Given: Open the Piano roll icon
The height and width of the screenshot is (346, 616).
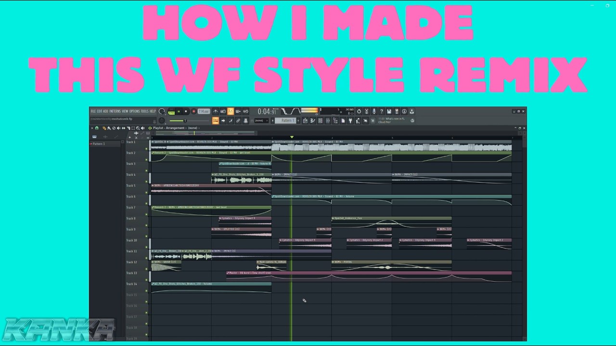Looking at the screenshot, I should pos(312,121).
